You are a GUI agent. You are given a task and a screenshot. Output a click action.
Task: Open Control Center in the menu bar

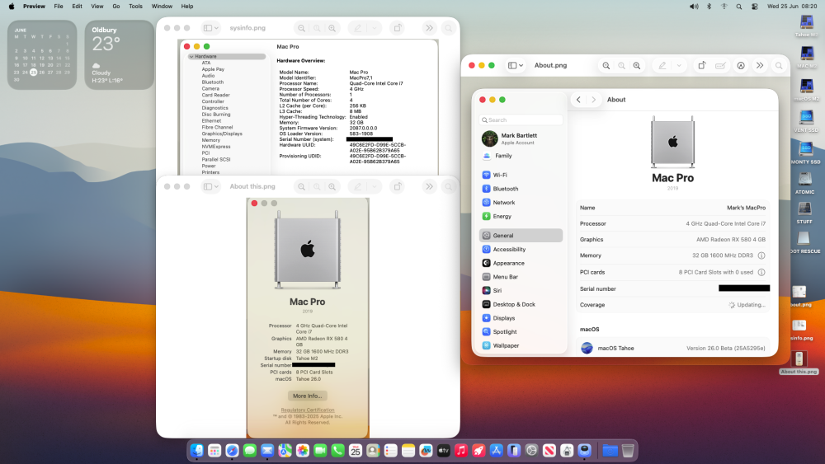click(755, 7)
